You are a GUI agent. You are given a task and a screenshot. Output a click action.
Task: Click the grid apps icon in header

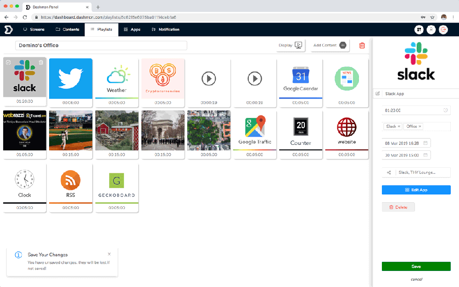coord(419,29)
